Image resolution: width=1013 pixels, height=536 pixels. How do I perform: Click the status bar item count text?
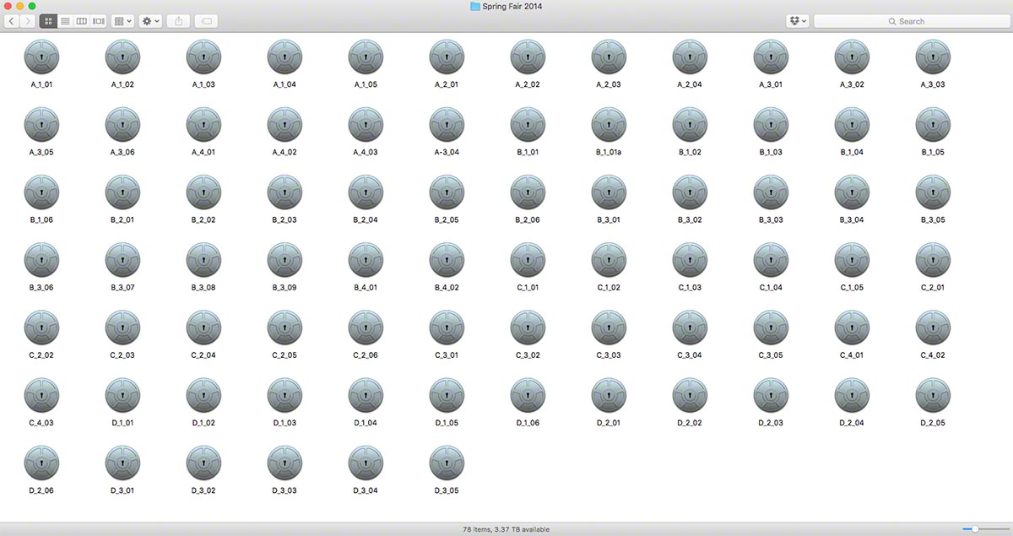(x=506, y=529)
